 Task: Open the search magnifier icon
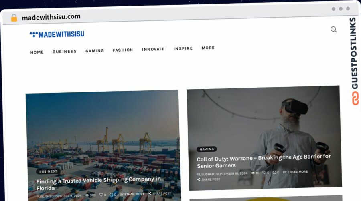click(x=333, y=29)
